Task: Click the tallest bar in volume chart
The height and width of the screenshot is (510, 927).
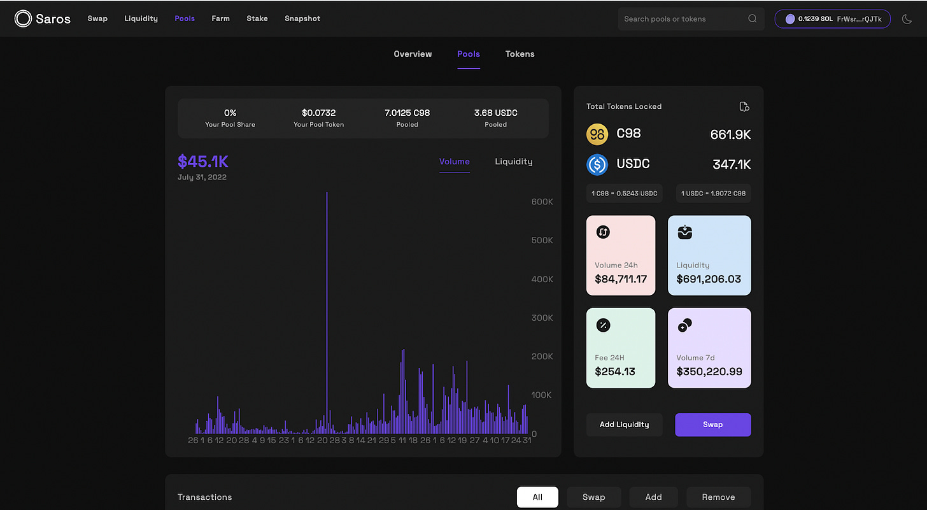Action: click(327, 312)
